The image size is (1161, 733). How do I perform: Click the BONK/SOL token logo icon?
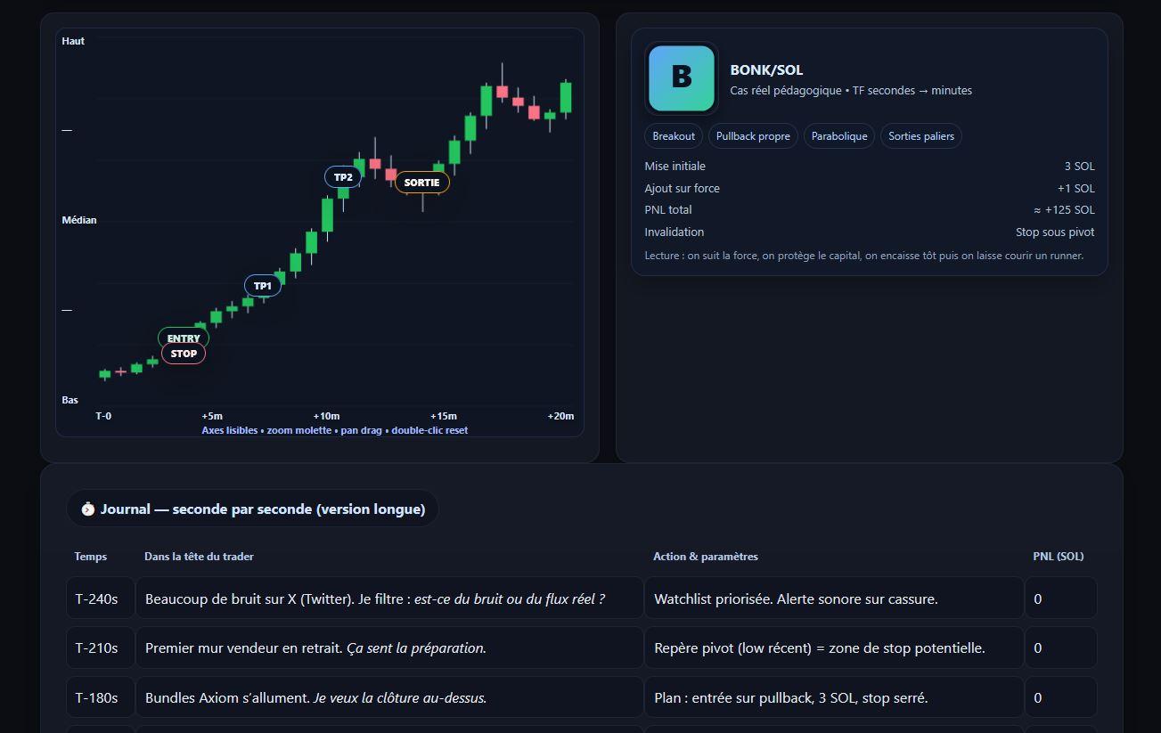682,78
